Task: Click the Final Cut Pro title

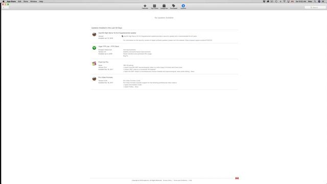Action: [x=103, y=62]
